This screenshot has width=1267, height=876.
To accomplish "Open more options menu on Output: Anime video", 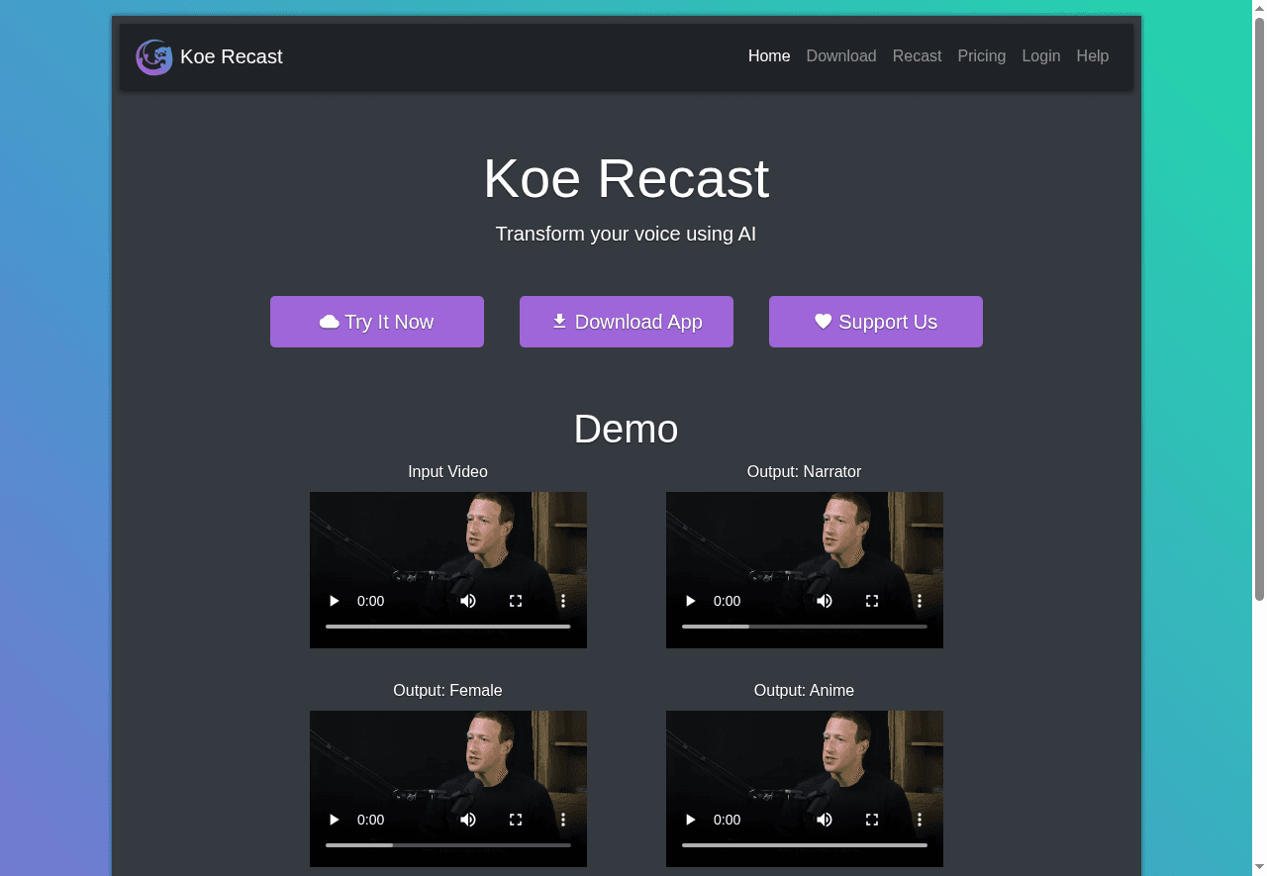I will (919, 820).
